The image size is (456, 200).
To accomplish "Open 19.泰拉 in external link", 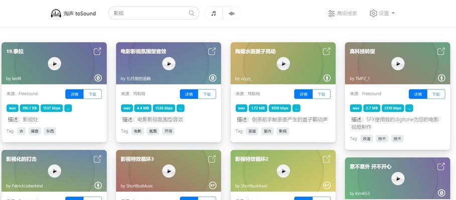I will [97, 51].
